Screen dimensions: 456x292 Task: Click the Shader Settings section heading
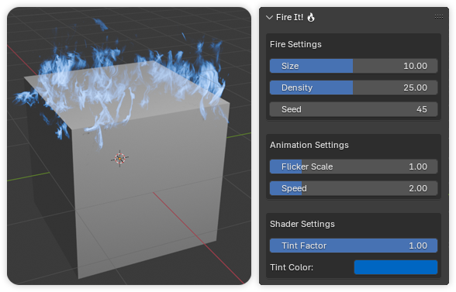click(x=302, y=224)
